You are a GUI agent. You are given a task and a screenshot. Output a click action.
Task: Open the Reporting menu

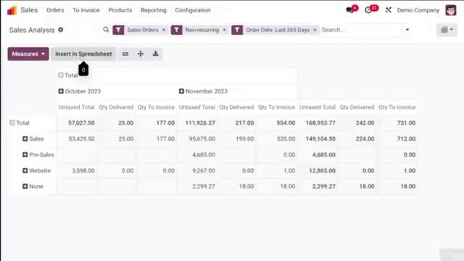coord(153,10)
